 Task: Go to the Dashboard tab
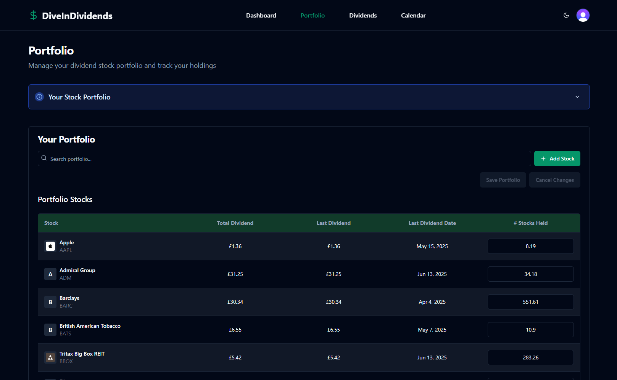coord(261,15)
